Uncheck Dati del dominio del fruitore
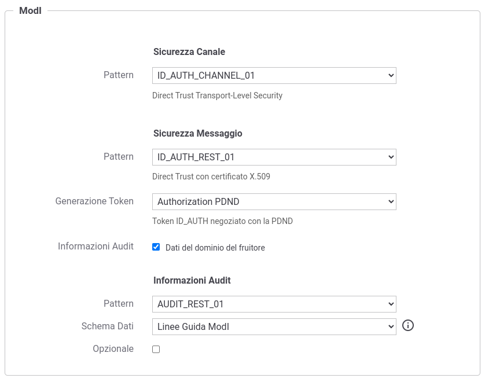Screen dimensions: 485x382 pyautogui.click(x=156, y=247)
